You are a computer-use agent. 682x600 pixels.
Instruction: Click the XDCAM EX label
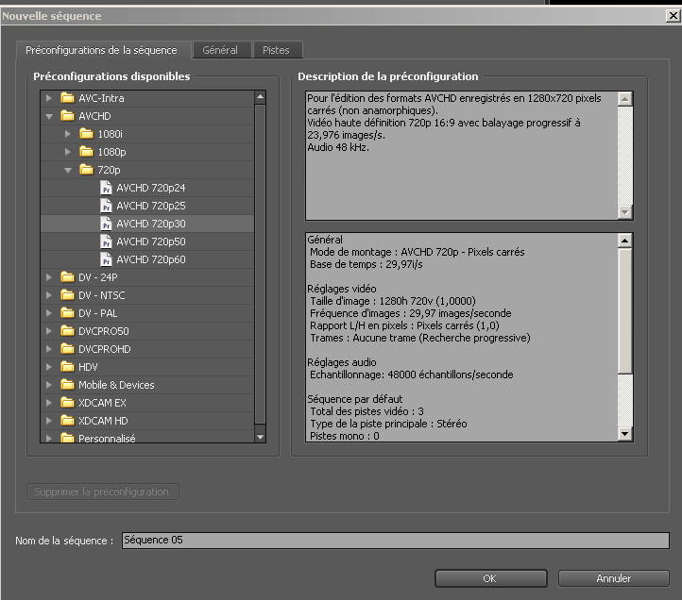coord(102,403)
